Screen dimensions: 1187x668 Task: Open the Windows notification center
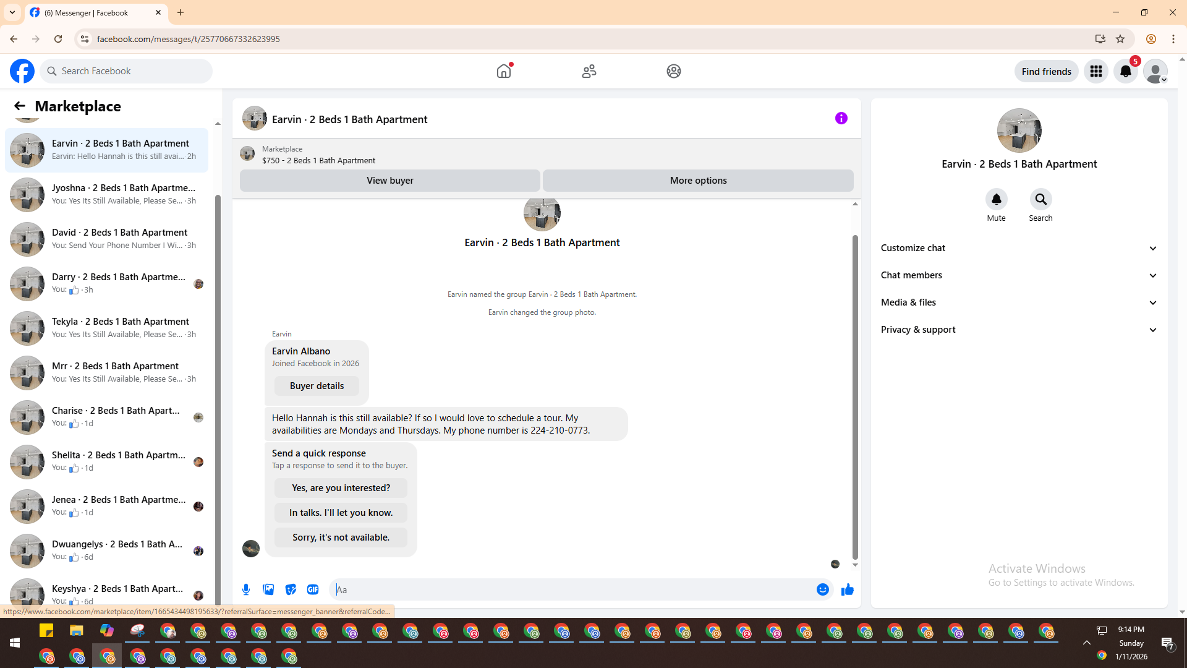pyautogui.click(x=1168, y=644)
